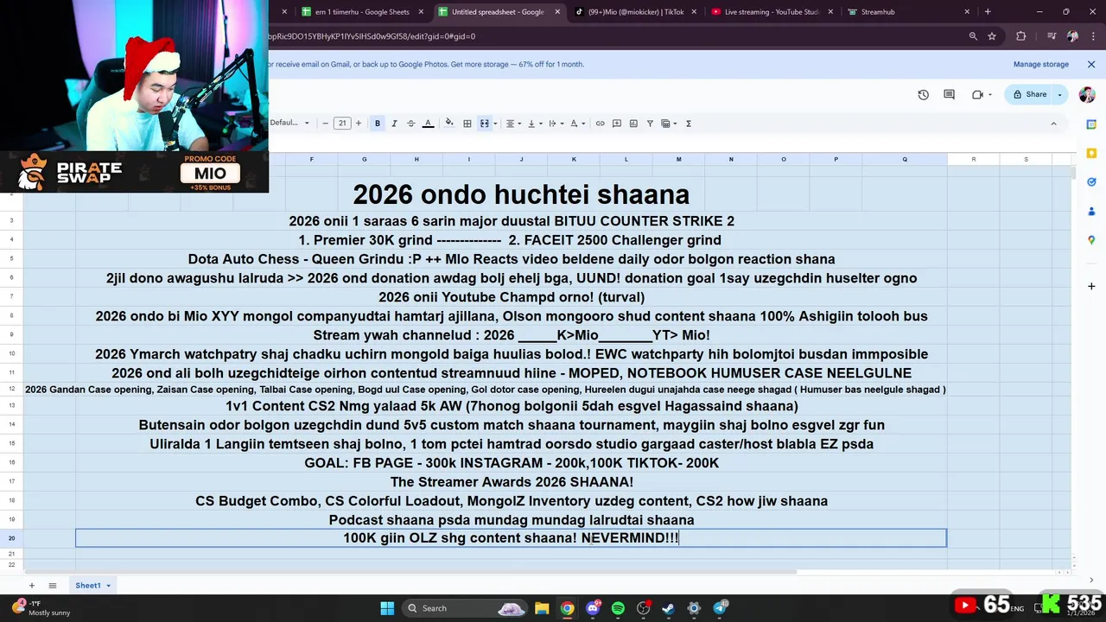Zoom page using the address bar magnifier icon
Image resolution: width=1106 pixels, height=622 pixels.
tap(973, 36)
